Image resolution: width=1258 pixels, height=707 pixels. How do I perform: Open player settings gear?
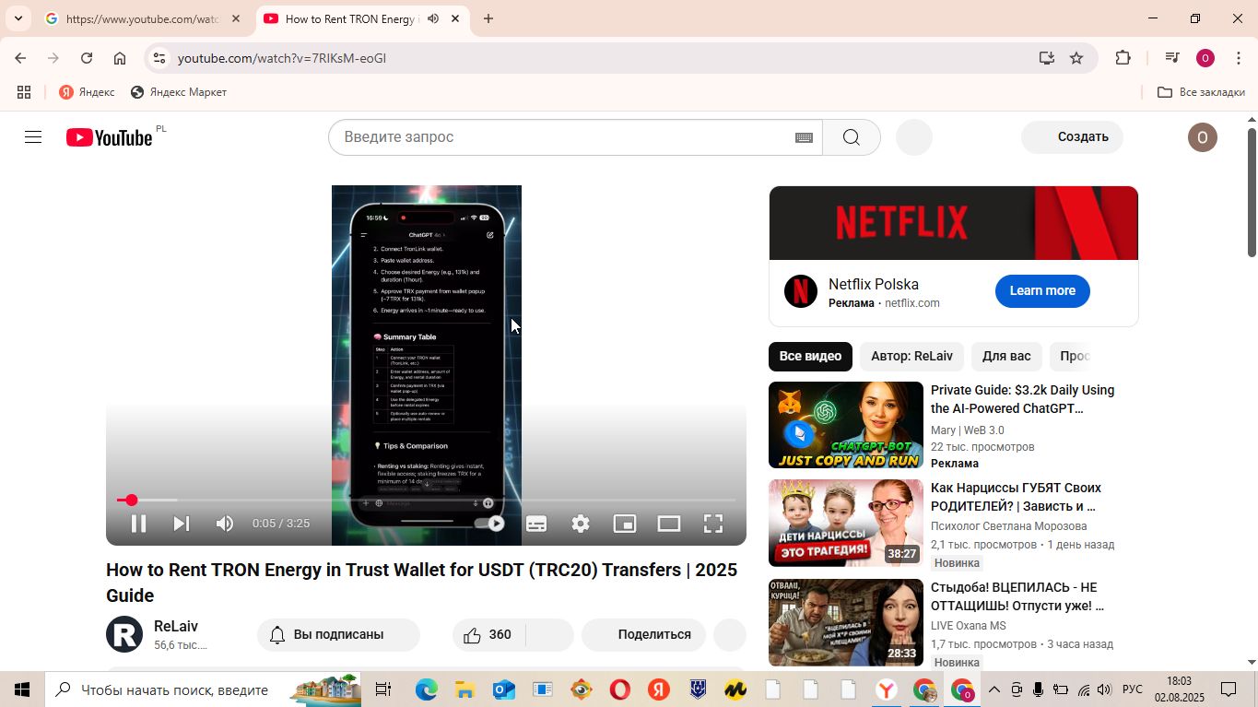[x=581, y=524]
